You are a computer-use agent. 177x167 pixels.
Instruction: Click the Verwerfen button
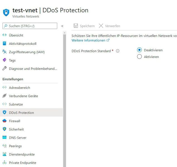click(109, 26)
